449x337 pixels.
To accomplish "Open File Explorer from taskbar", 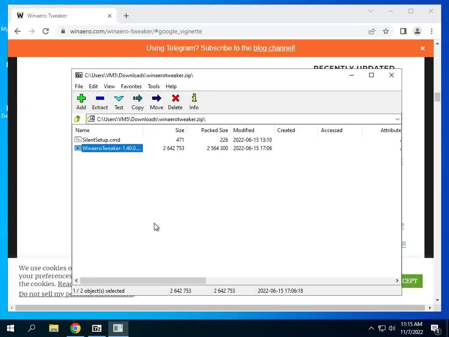I will 53,328.
